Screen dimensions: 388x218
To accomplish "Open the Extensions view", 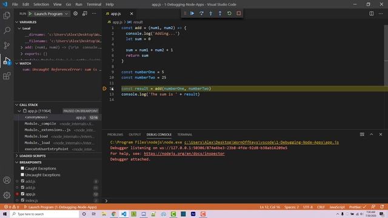I will coord(7,76).
